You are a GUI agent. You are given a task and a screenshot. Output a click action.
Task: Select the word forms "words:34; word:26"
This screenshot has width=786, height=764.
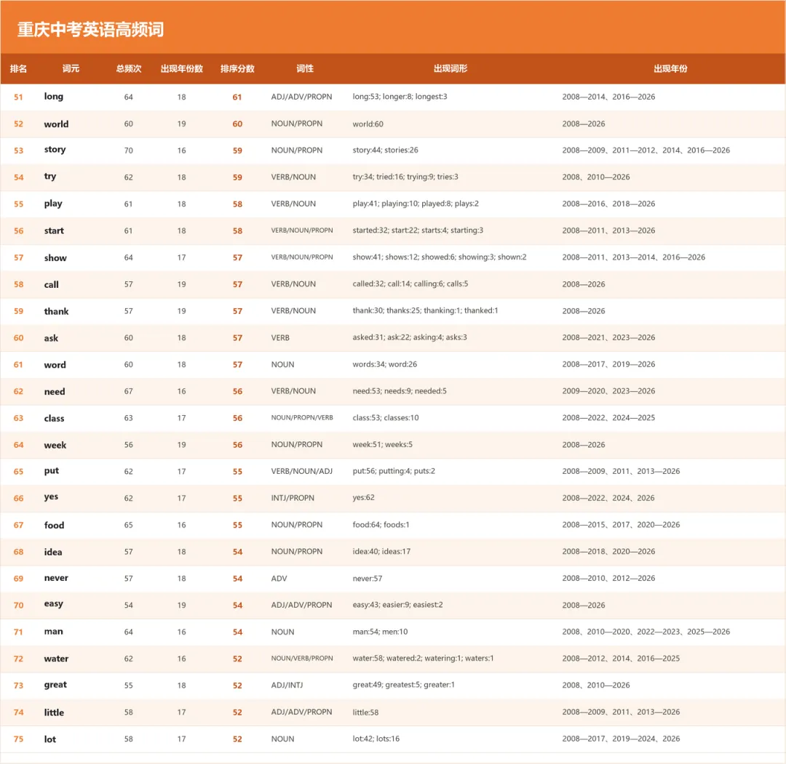click(385, 364)
